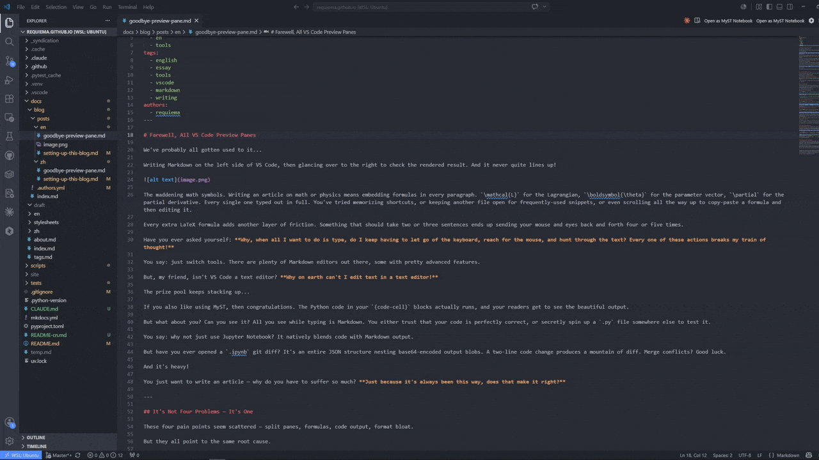819x460 pixels.
Task: Expand the draft folder
Action: click(68, 205)
